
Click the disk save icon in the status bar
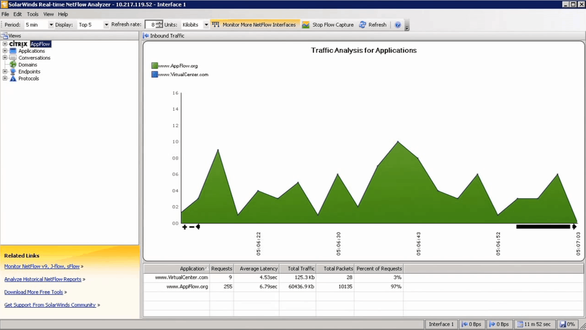[564, 324]
